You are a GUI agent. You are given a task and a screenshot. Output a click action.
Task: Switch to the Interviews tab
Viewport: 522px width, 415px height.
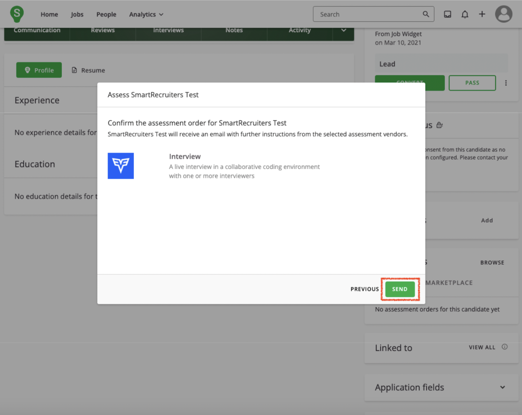pyautogui.click(x=168, y=30)
